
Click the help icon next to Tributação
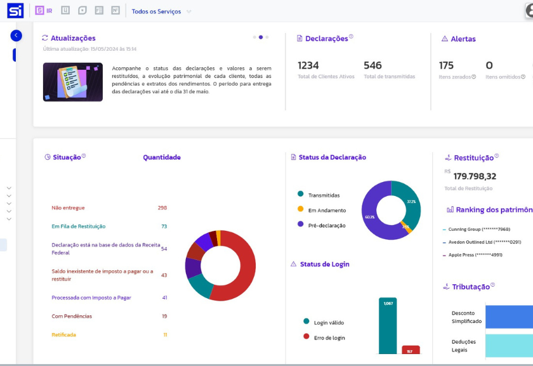tap(492, 285)
